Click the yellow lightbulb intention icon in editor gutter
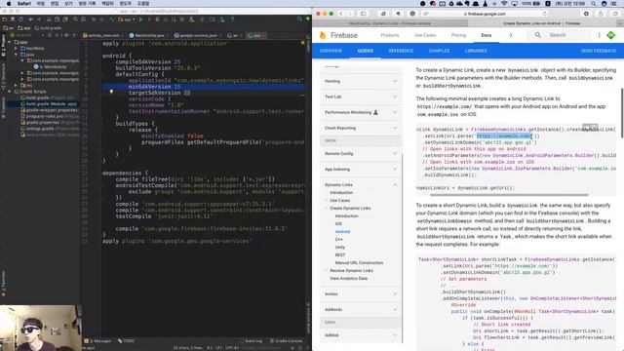This screenshot has height=351, width=624. tap(111, 92)
